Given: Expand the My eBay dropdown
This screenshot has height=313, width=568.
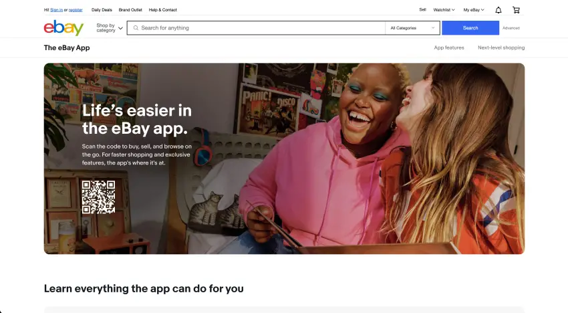Looking at the screenshot, I should coord(474,10).
